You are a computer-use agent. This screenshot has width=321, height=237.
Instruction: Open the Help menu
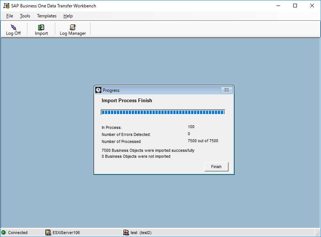pyautogui.click(x=68, y=16)
